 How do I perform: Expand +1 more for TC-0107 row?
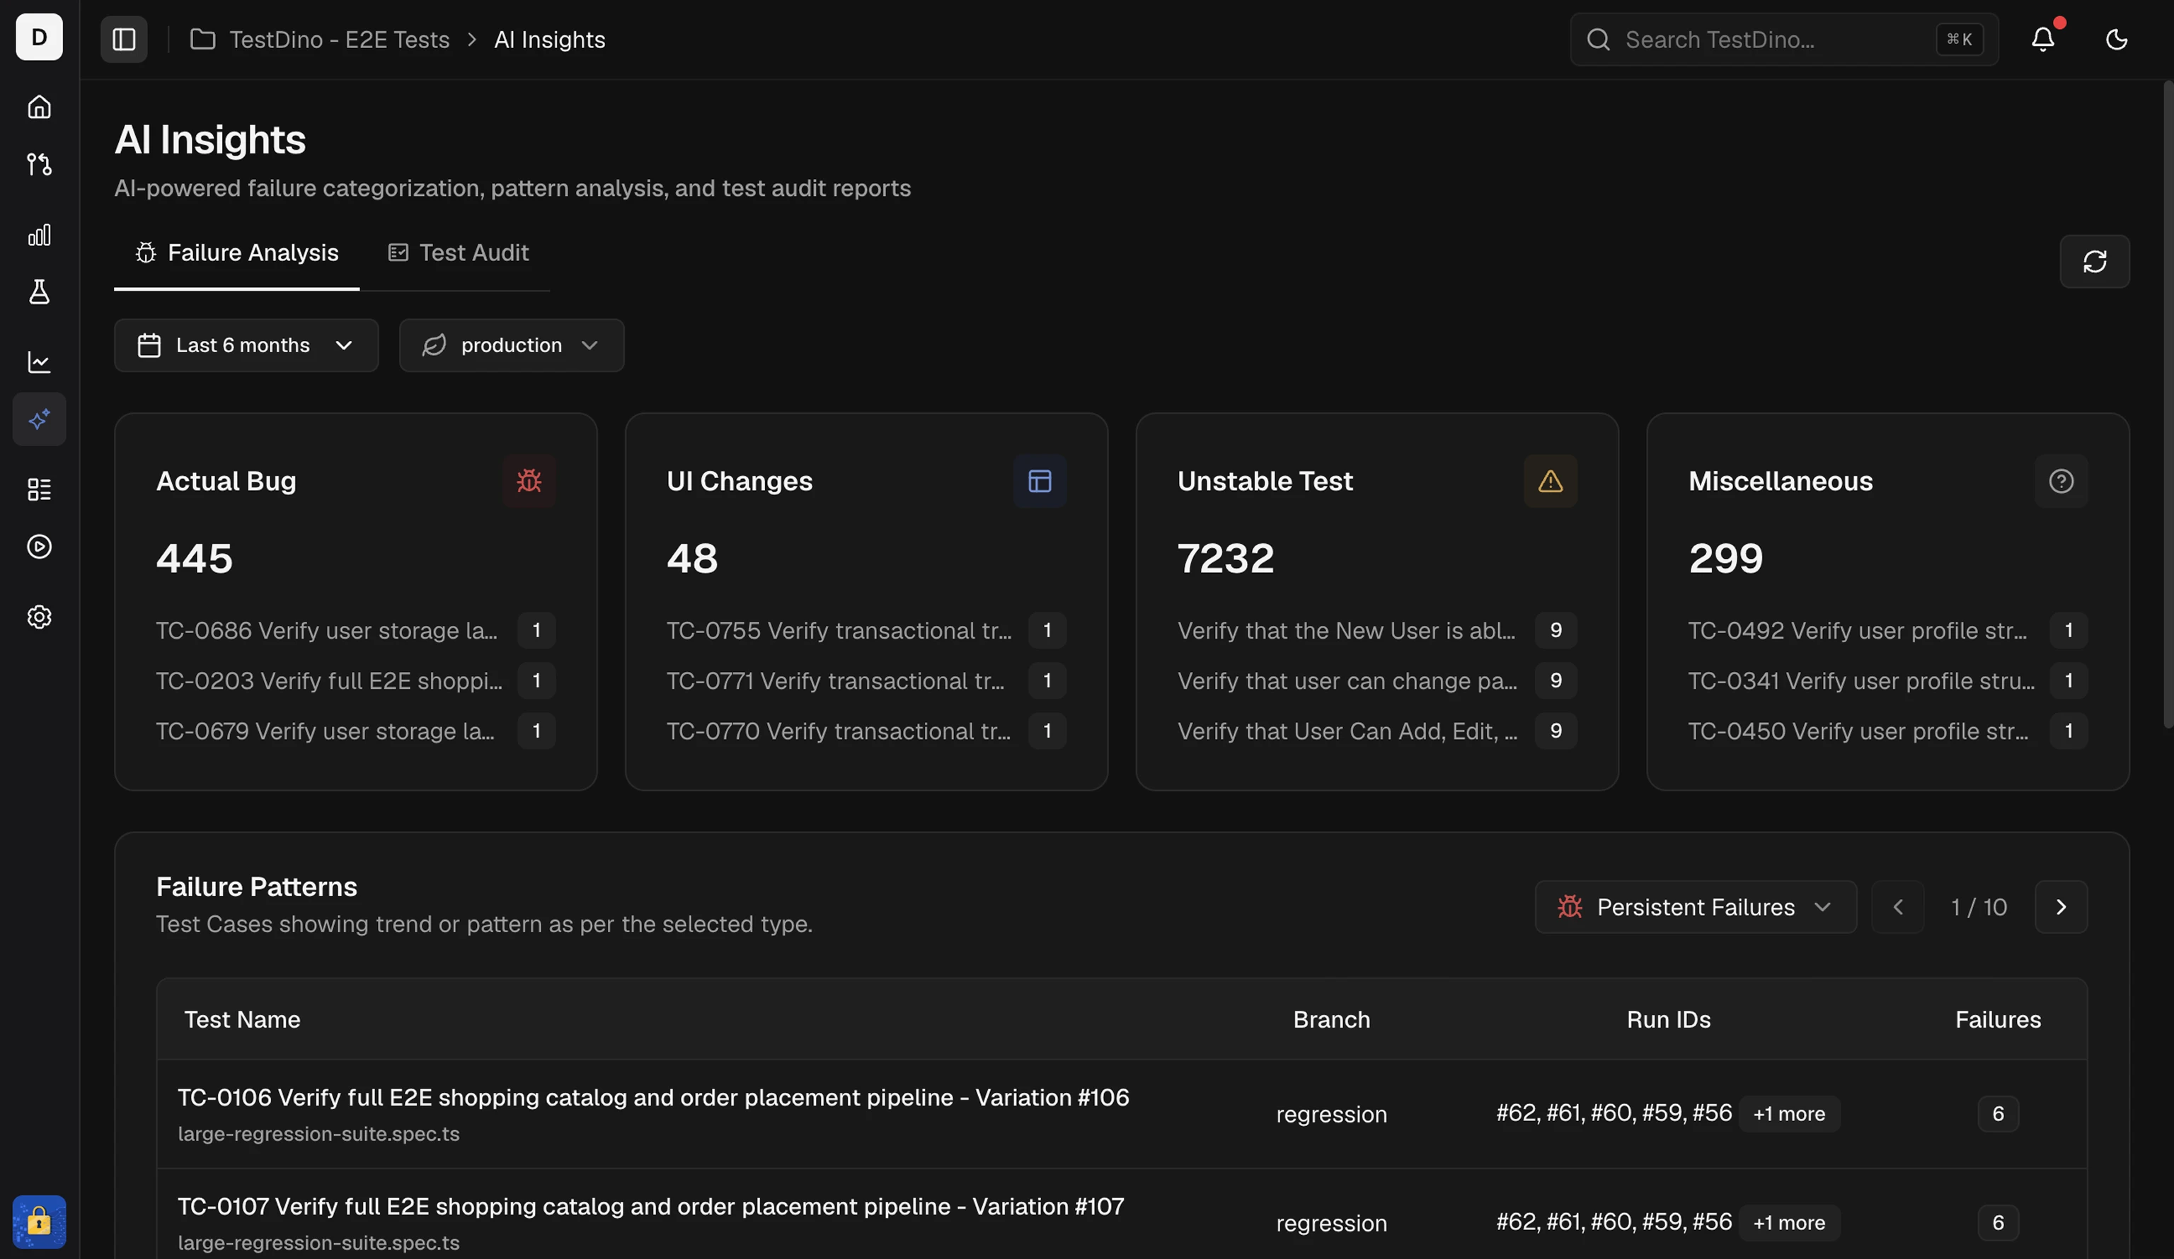1789,1223
